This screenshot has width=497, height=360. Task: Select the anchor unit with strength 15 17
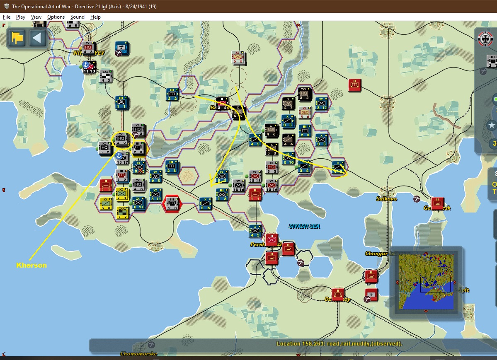click(122, 158)
